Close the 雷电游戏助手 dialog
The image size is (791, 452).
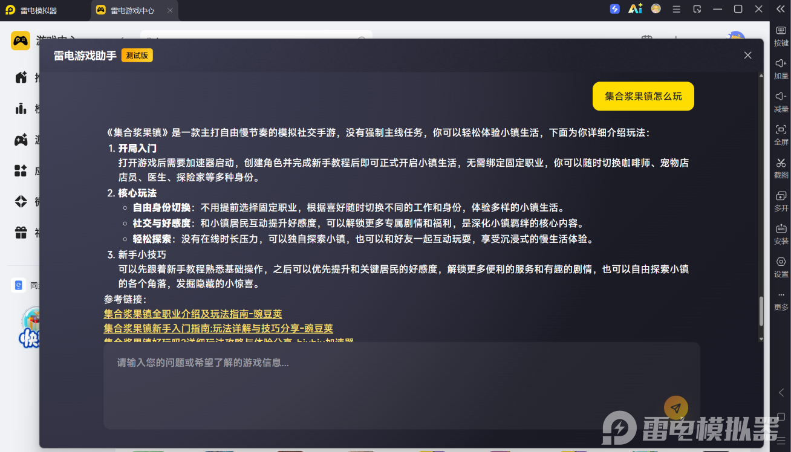pyautogui.click(x=747, y=55)
